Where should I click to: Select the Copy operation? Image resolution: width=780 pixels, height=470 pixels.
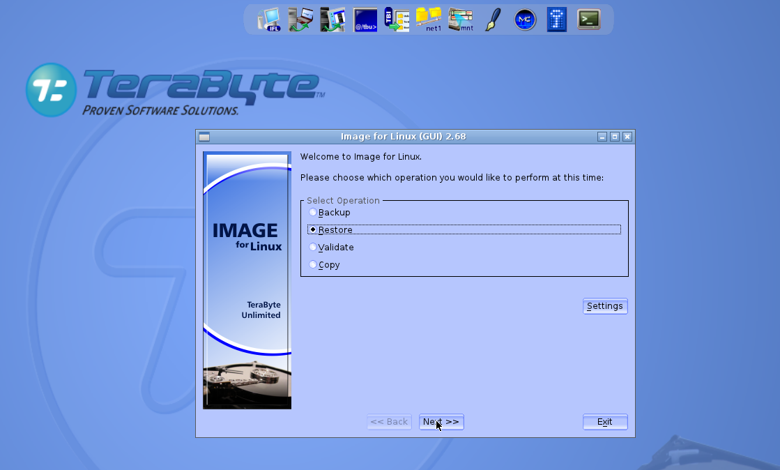(x=324, y=265)
